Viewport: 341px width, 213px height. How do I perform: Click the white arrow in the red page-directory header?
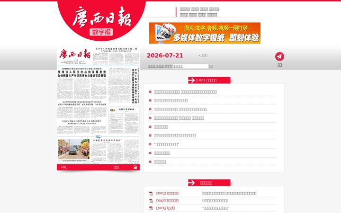click(x=192, y=183)
